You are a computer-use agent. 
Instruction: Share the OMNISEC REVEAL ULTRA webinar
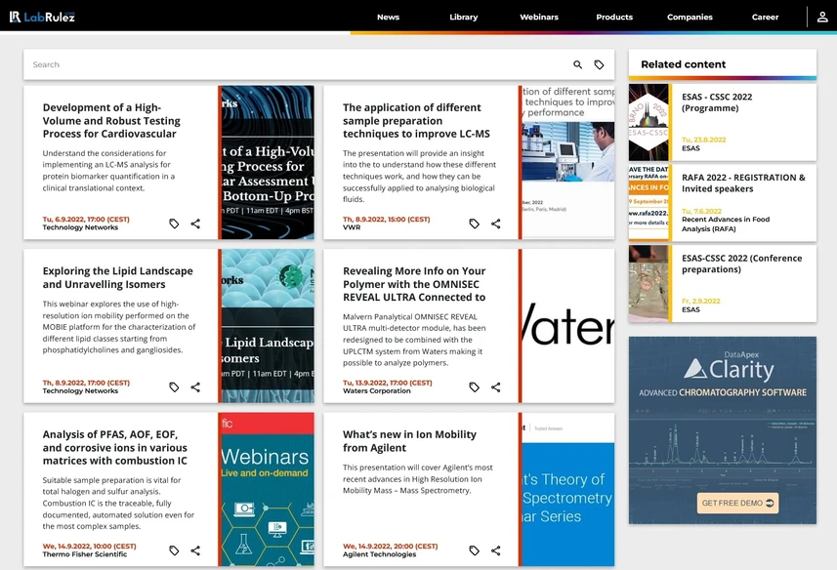pos(495,387)
